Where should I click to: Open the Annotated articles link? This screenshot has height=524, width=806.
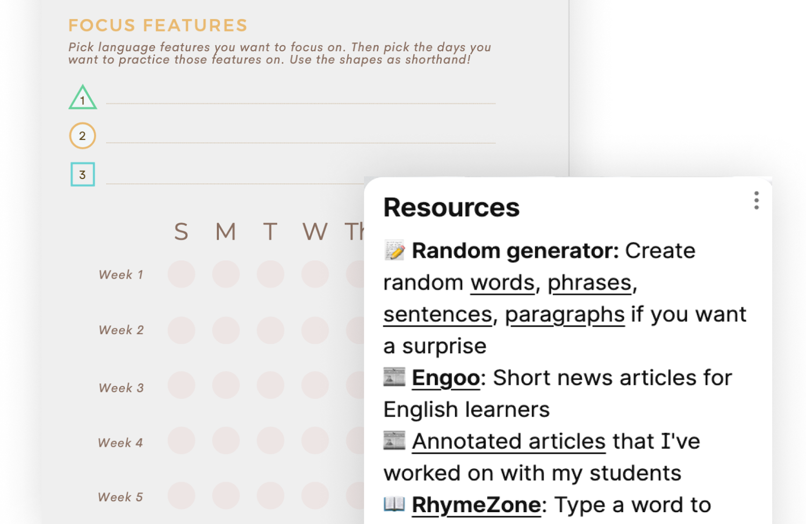click(x=508, y=441)
